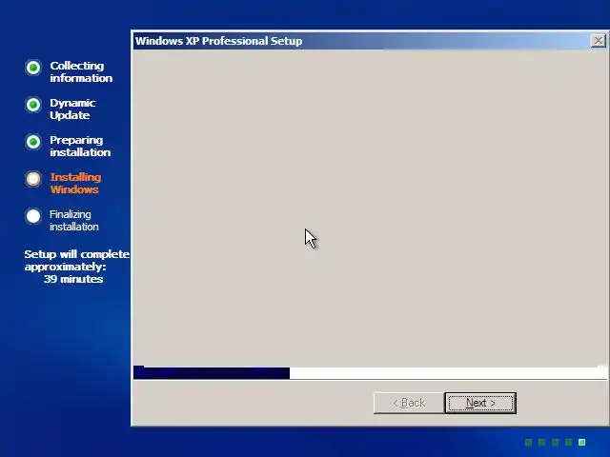
Task: Click the bright green activity square in the corner
Action: pyautogui.click(x=582, y=442)
